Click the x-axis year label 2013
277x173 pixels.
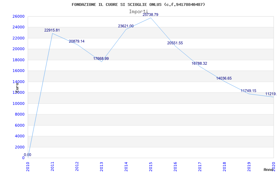click(101, 167)
